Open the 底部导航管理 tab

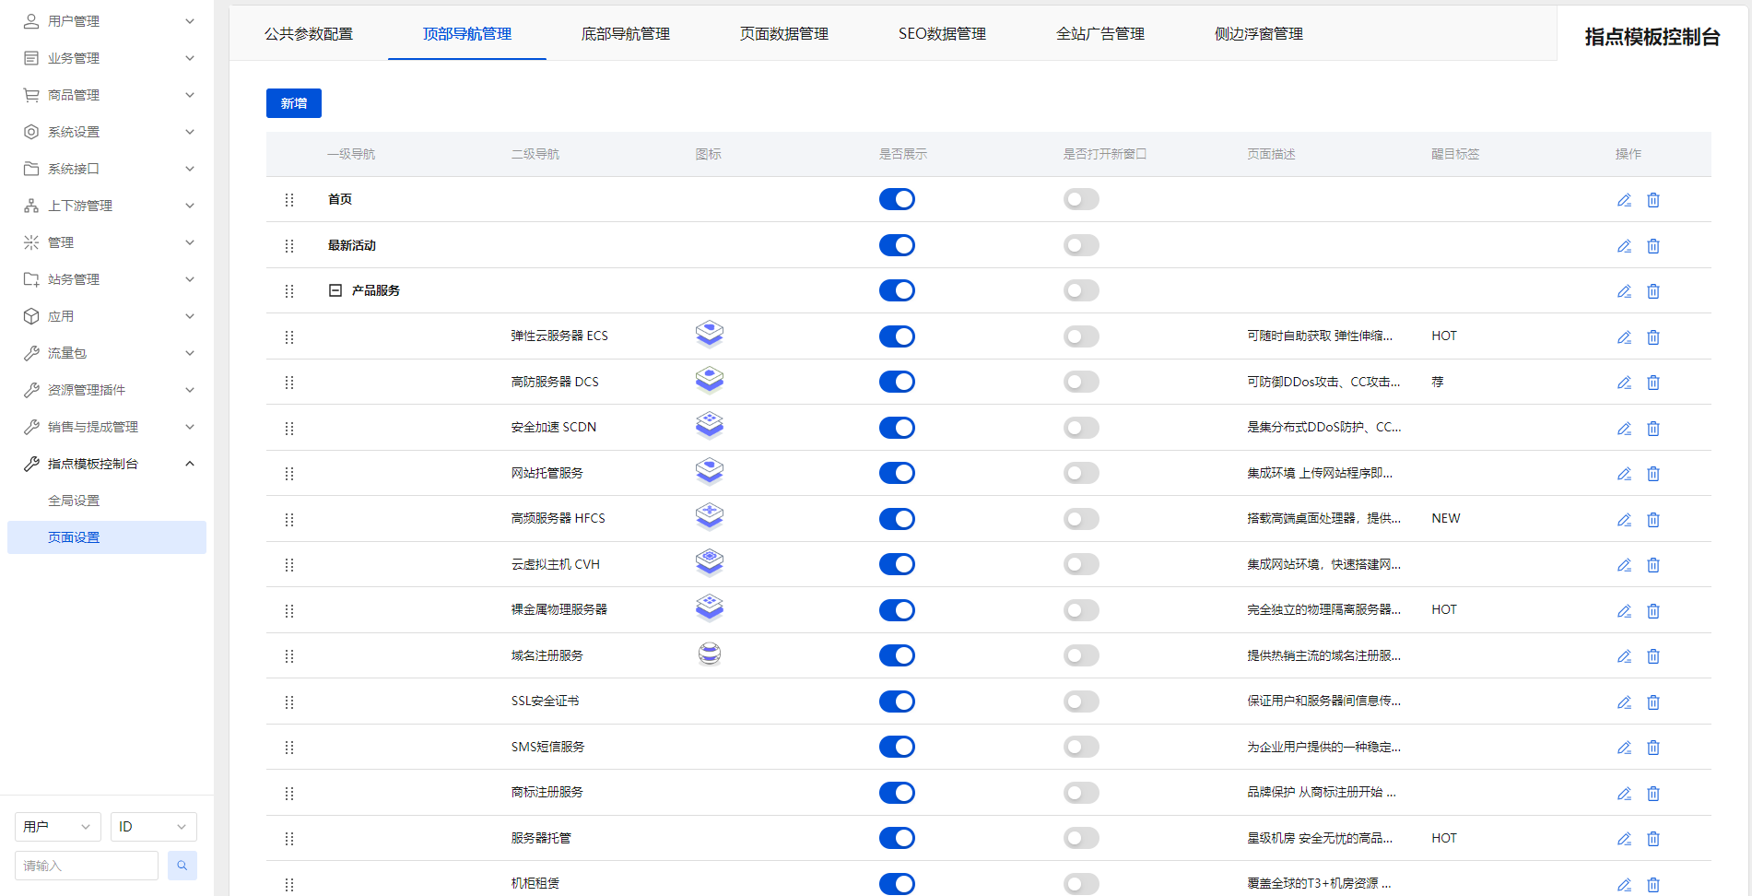[626, 34]
